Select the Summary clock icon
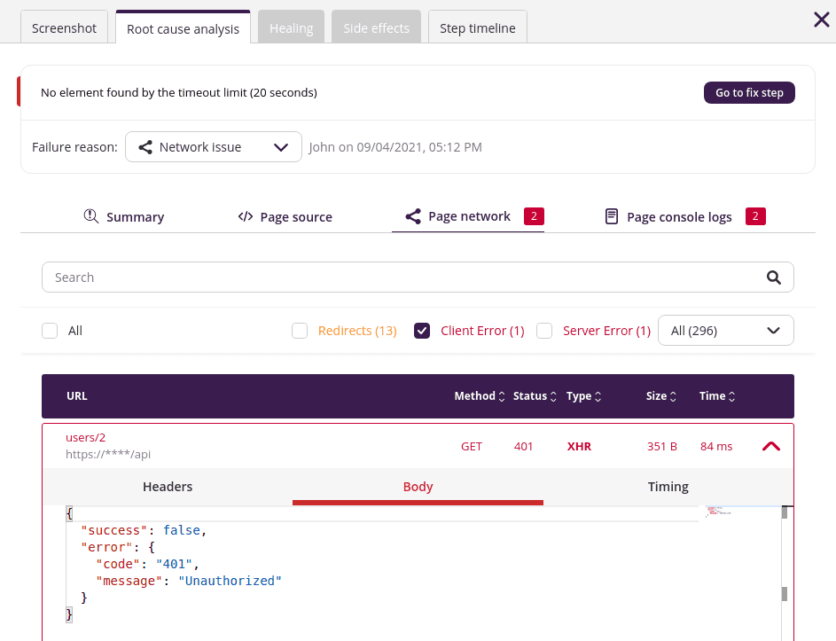 coord(91,215)
